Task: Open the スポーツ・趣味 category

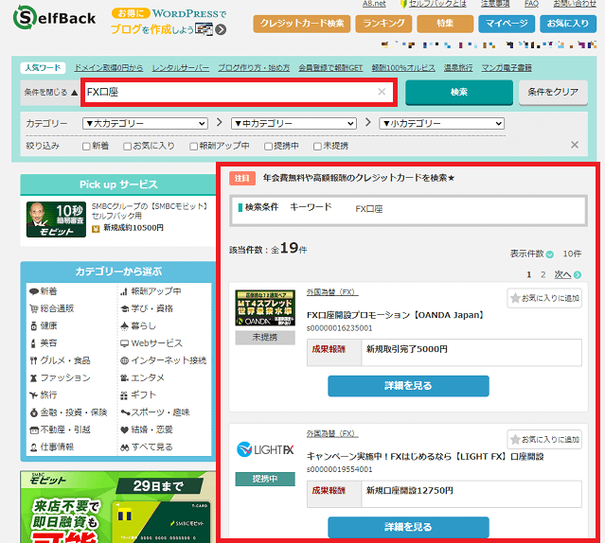Action: 155,412
